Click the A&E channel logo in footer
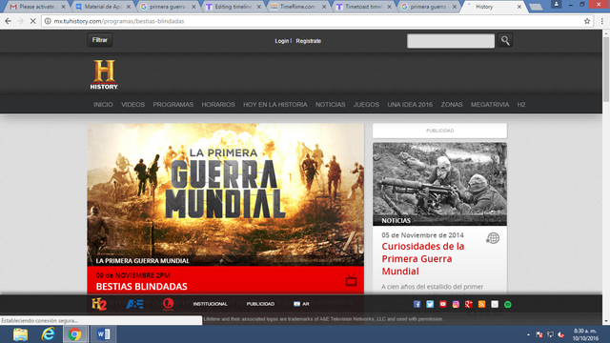This screenshot has height=343, width=610. point(134,304)
